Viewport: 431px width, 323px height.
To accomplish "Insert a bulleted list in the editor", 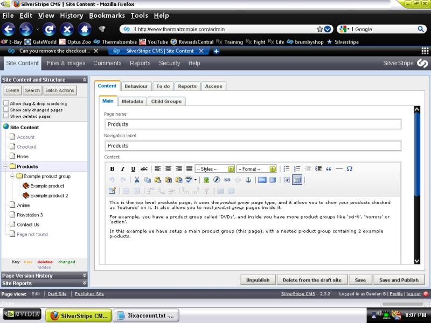I will tap(287, 169).
